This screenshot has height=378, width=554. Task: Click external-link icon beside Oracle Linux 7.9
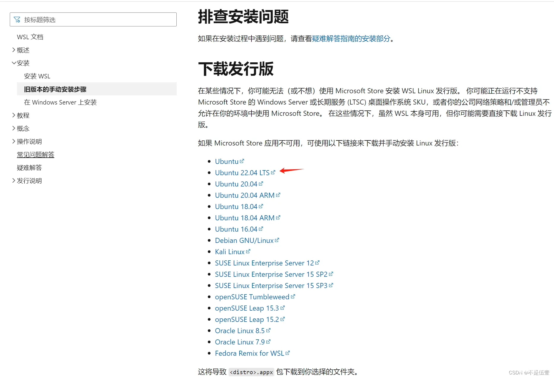[268, 341]
